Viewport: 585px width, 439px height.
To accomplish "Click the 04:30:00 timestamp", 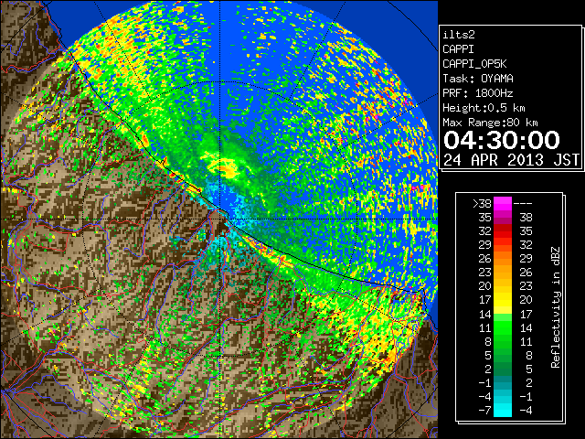I will (502, 140).
